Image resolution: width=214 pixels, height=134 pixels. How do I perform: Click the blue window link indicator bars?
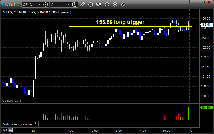pos(4,4)
